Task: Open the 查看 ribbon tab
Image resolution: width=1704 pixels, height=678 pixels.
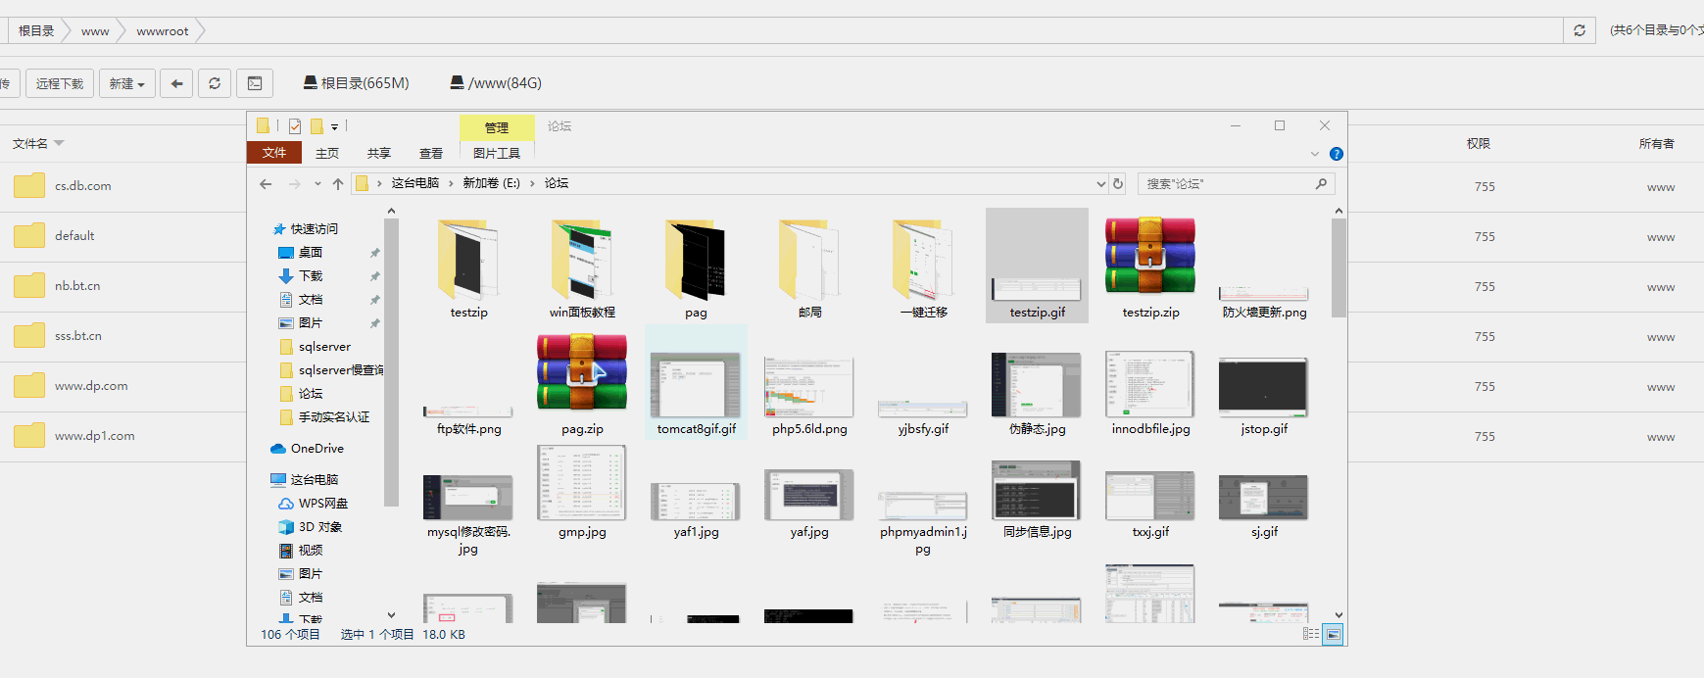Action: click(430, 154)
